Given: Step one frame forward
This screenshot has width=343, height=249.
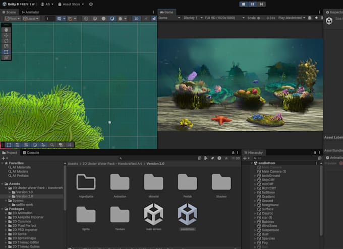Looking at the screenshot, I should pyautogui.click(x=261, y=4).
